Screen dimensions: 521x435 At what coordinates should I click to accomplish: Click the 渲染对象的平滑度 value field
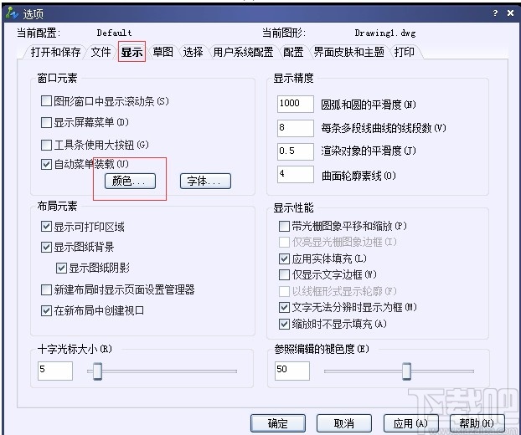click(x=296, y=151)
